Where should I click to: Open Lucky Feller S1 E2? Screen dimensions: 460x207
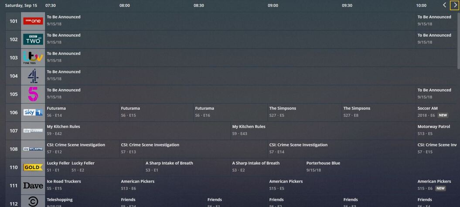(x=107, y=167)
